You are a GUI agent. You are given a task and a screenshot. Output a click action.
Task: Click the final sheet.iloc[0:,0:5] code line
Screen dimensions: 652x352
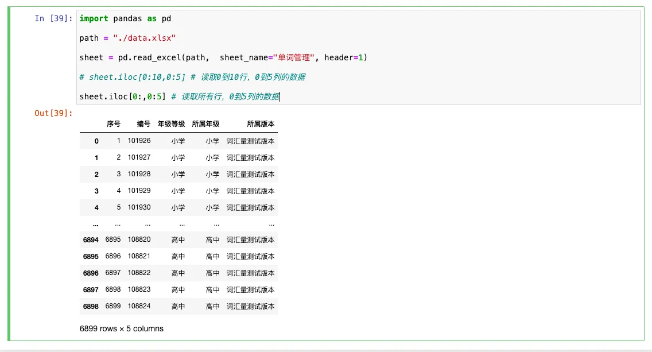click(179, 96)
